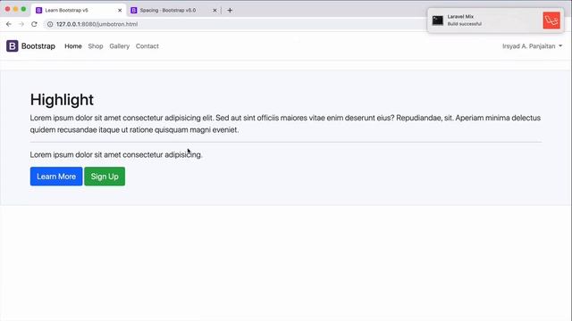Open the Contact nav link
Screen dimensions: 572x321
(147, 46)
